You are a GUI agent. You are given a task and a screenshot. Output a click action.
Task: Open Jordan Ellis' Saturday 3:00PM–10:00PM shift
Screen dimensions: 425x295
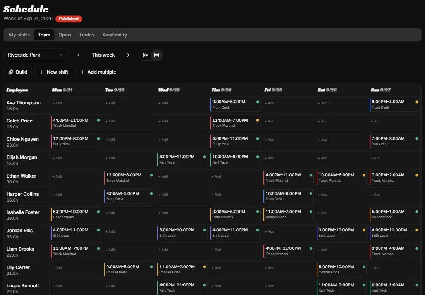click(342, 233)
